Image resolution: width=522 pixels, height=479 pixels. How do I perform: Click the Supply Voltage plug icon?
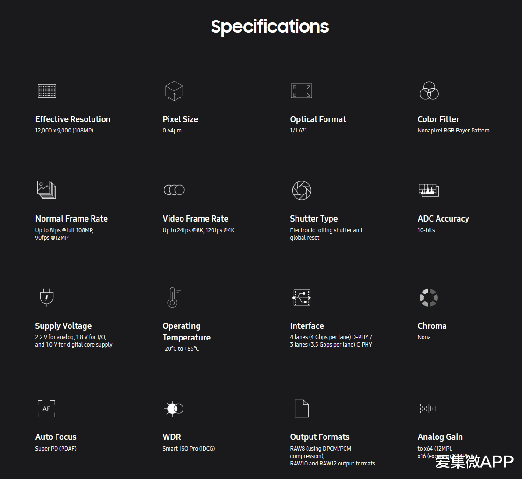point(46,298)
